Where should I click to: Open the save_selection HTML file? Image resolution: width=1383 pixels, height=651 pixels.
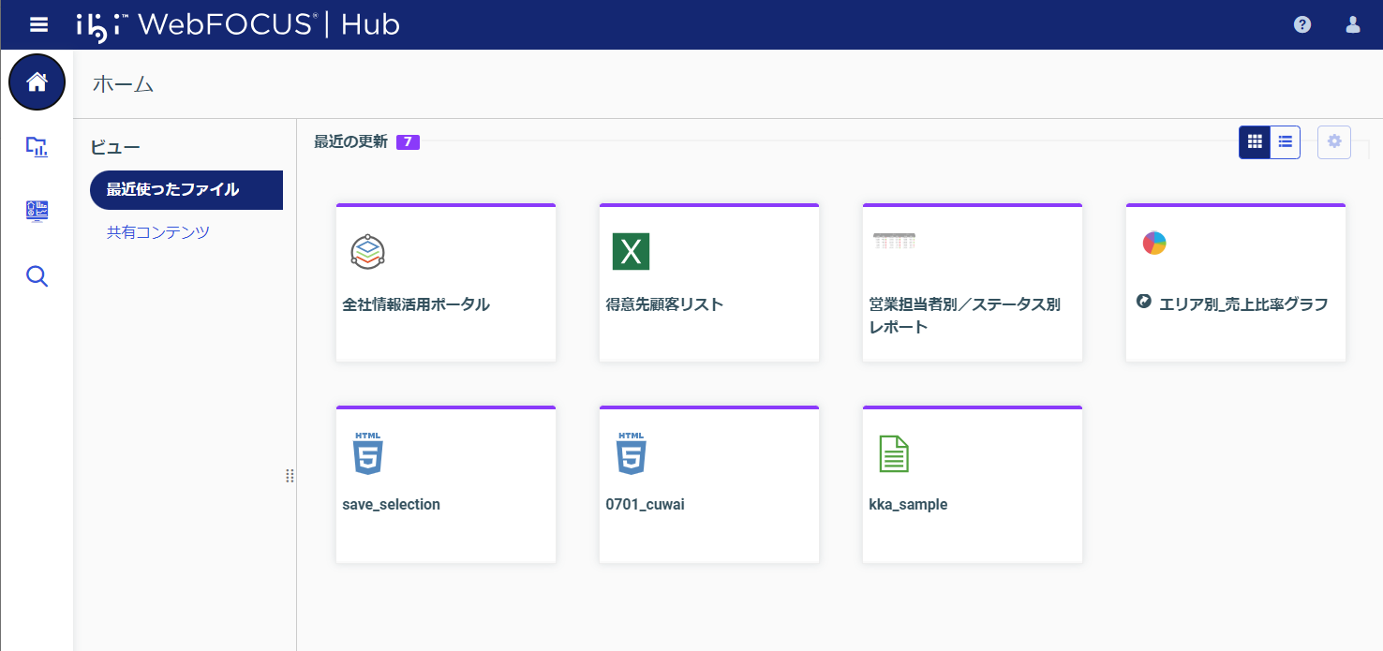[445, 483]
